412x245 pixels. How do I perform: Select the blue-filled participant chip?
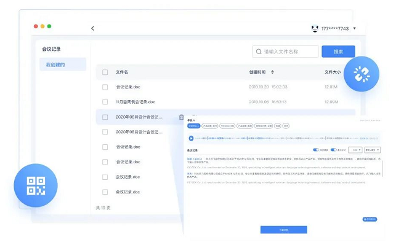[x=193, y=126]
